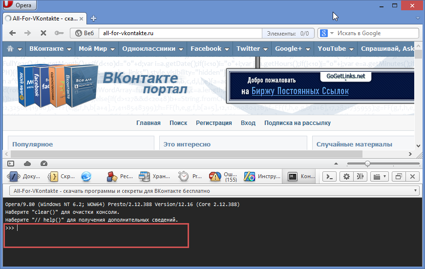Open Dragonfly Ошибки (155) tab
Viewport: 425px width, 269px height.
[x=223, y=177]
